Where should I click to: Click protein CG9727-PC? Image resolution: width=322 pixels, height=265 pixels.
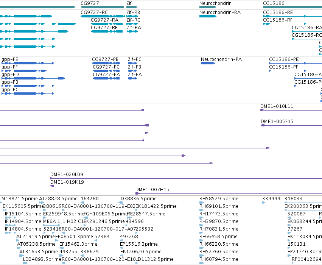pyautogui.click(x=106, y=71)
